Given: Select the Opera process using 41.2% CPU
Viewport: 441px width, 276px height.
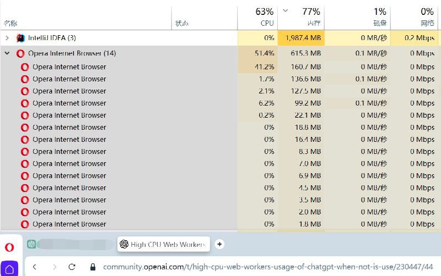Looking at the screenshot, I should [x=69, y=67].
